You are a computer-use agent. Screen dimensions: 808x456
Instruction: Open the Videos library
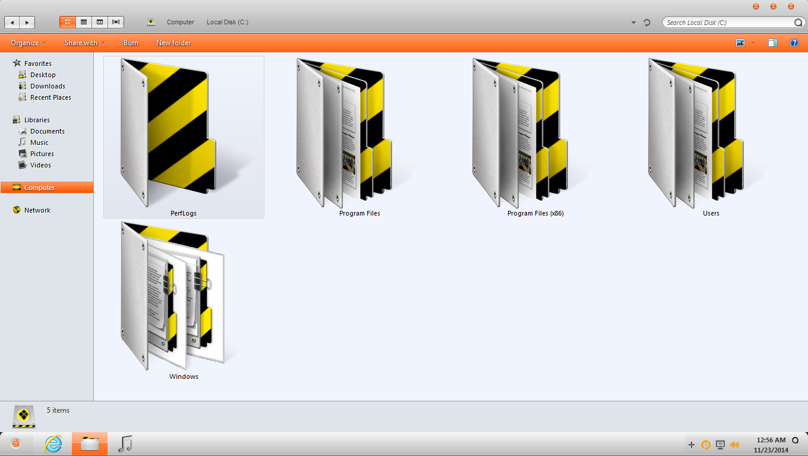(40, 165)
